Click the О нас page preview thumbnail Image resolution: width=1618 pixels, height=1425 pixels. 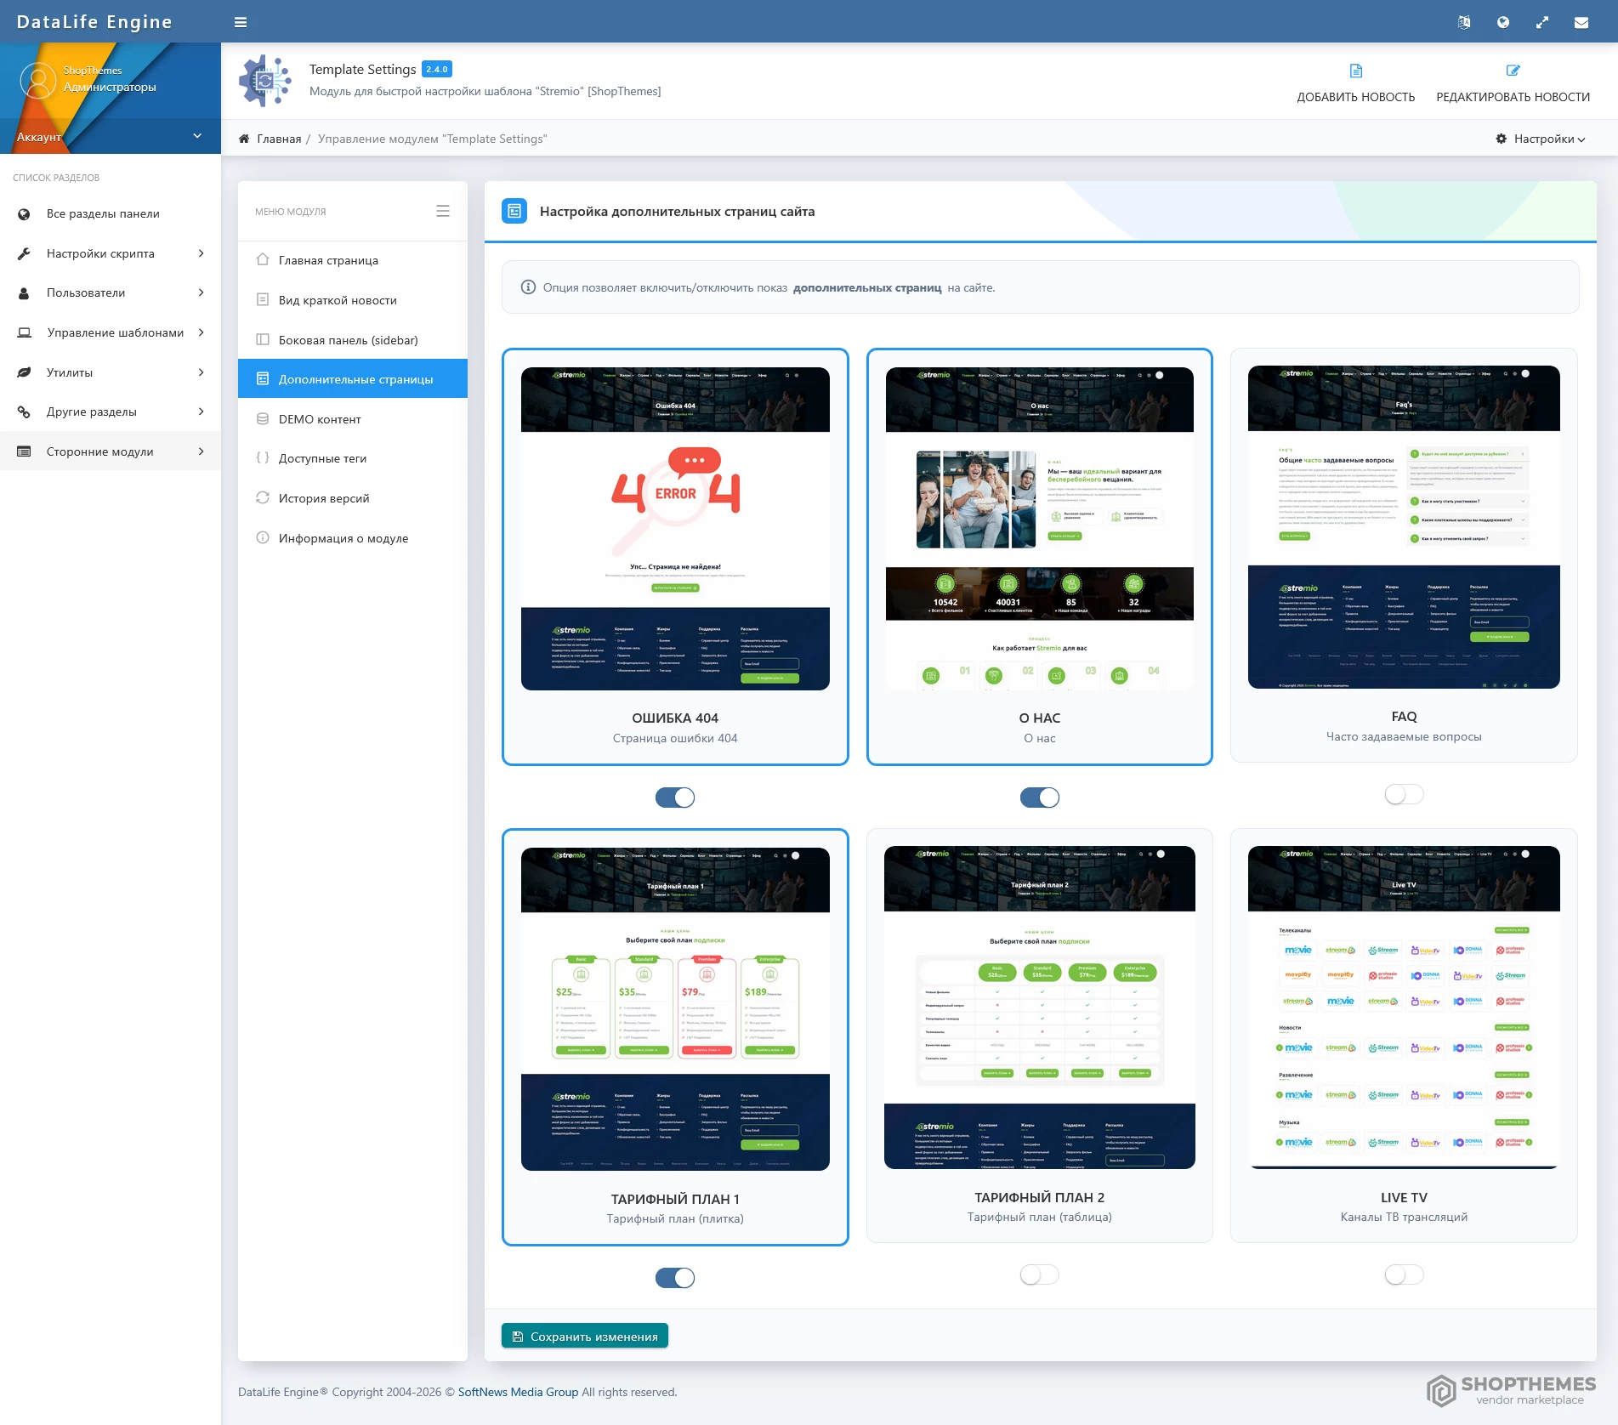point(1039,528)
